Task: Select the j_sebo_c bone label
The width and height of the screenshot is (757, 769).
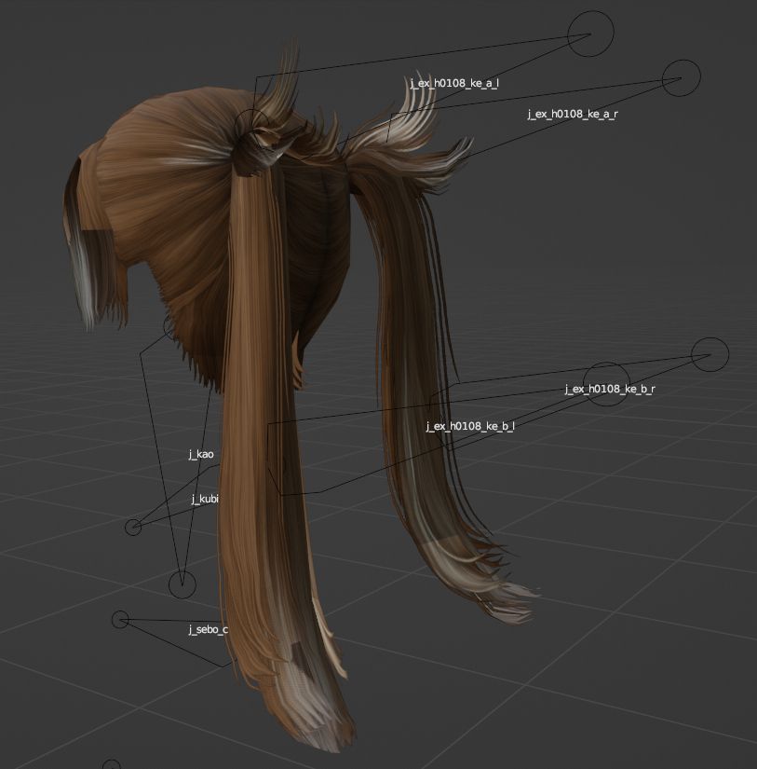Action: click(x=209, y=630)
